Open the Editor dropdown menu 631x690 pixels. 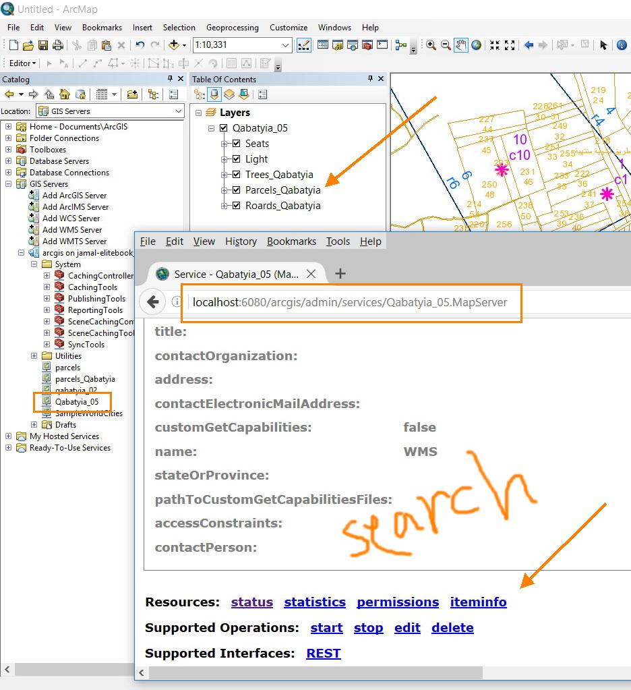coord(22,63)
